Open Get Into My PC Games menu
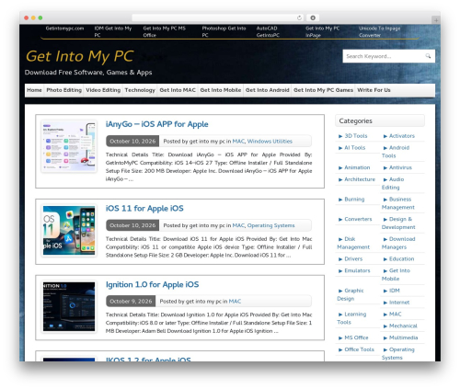Viewport: 460px width, 389px height. click(323, 90)
